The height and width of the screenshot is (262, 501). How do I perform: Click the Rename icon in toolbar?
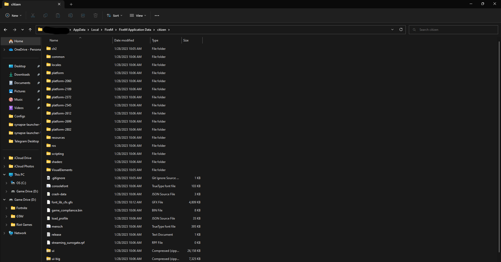[70, 16]
